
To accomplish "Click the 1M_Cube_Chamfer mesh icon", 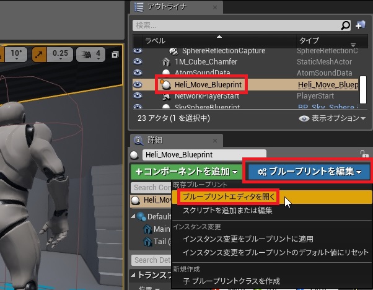I will point(166,62).
